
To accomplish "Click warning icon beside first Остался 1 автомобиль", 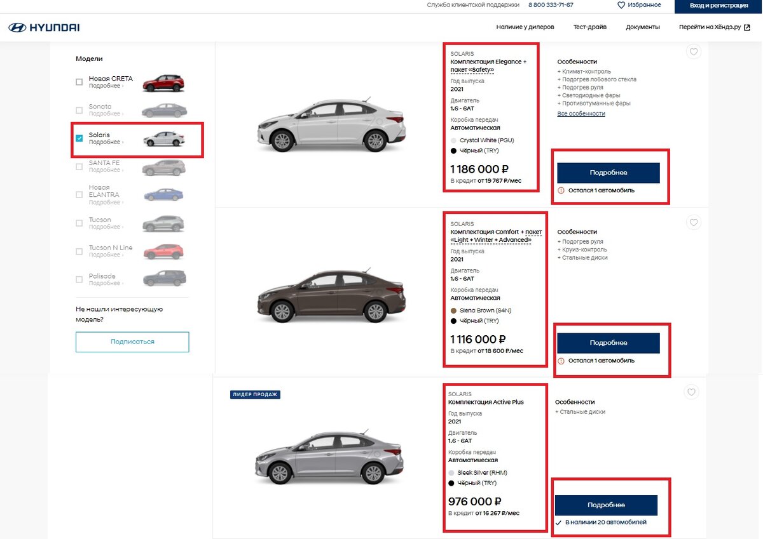I will click(561, 190).
